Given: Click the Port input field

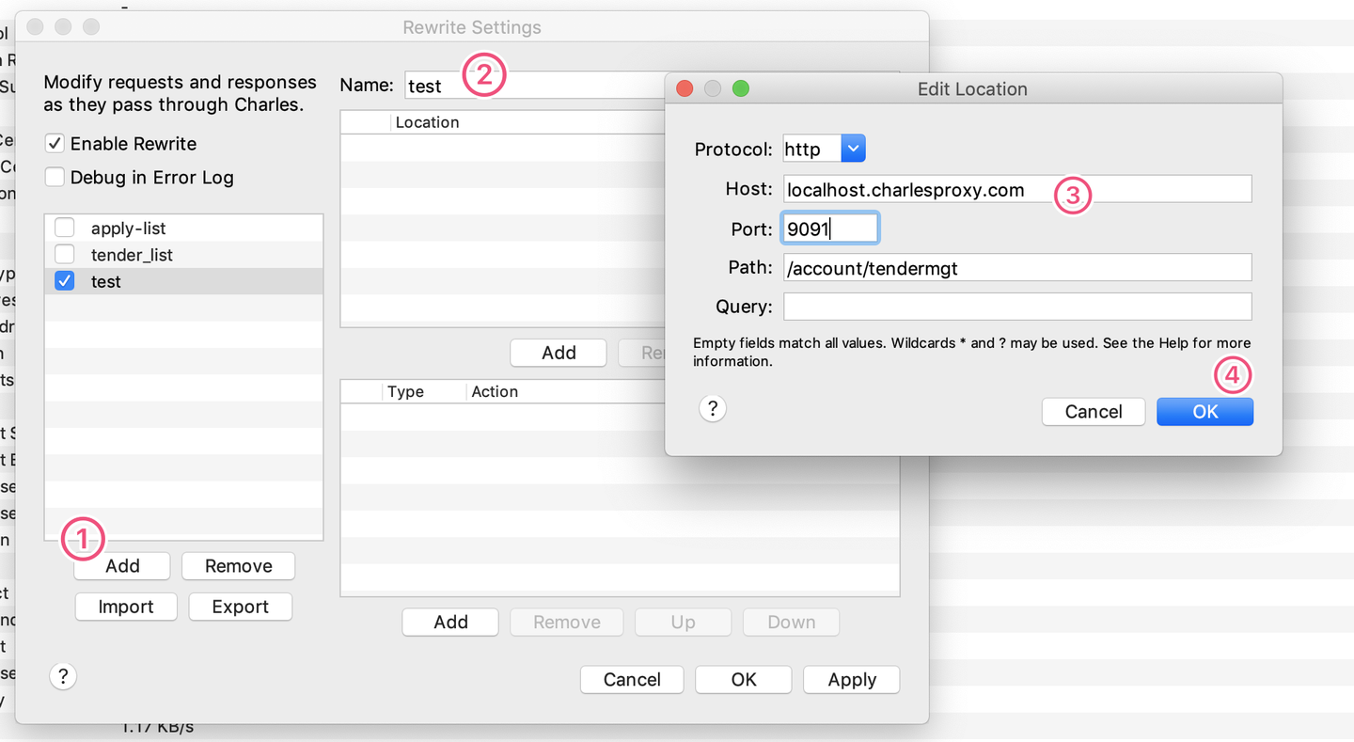Looking at the screenshot, I should click(830, 229).
